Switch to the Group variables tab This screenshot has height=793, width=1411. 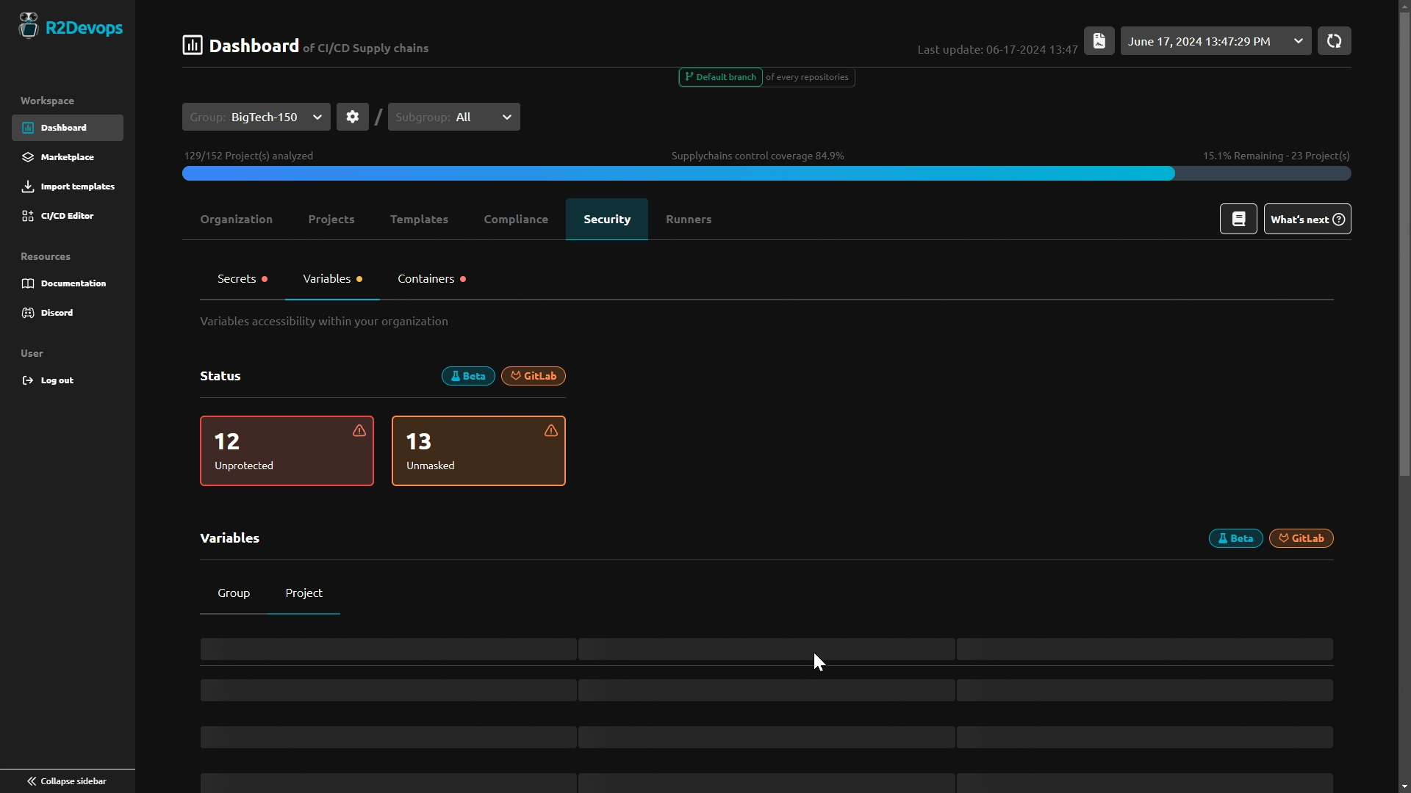pyautogui.click(x=234, y=593)
